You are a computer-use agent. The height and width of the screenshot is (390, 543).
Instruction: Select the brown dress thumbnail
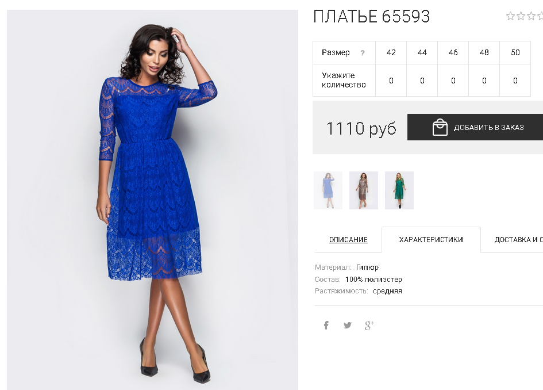click(x=364, y=190)
